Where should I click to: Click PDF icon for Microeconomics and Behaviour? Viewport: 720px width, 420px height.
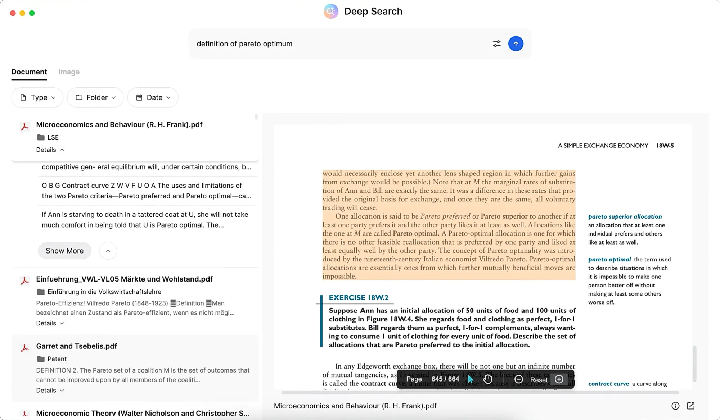point(24,126)
